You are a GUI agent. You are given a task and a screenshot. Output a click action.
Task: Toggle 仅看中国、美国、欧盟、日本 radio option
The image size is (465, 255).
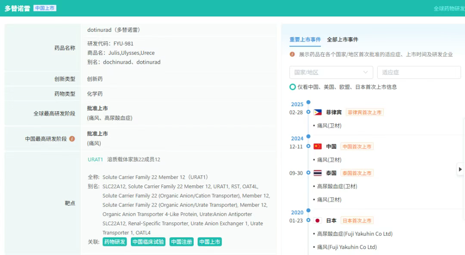click(293, 87)
